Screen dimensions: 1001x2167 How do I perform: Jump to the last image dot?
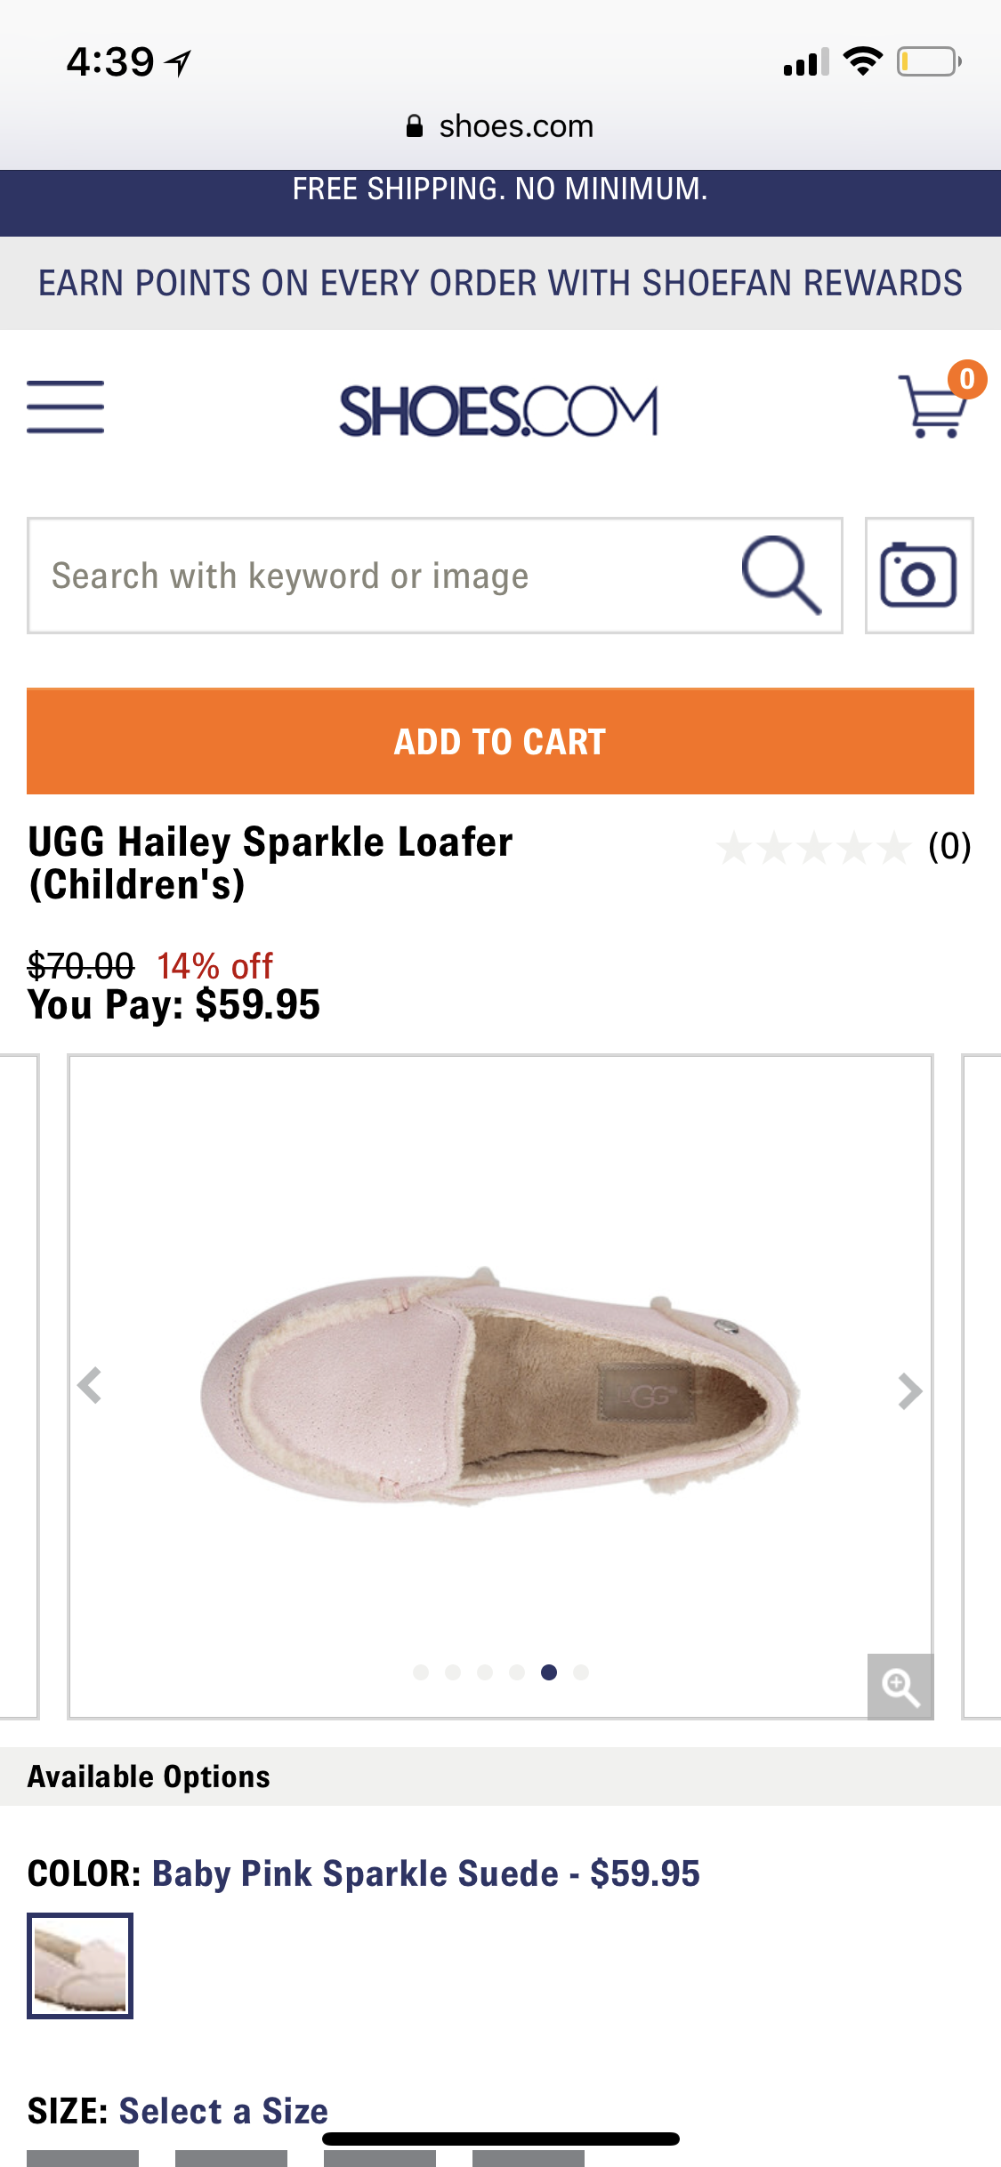pyautogui.click(x=581, y=1672)
